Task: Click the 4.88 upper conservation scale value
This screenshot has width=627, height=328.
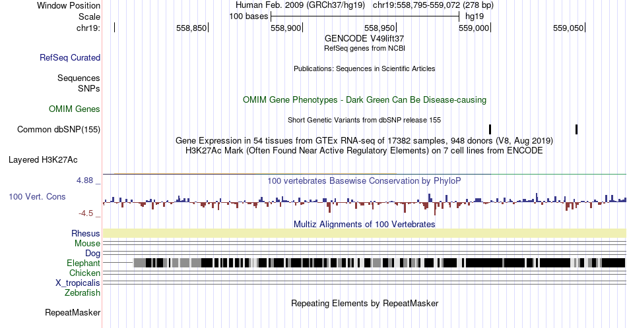Action: coord(84,180)
